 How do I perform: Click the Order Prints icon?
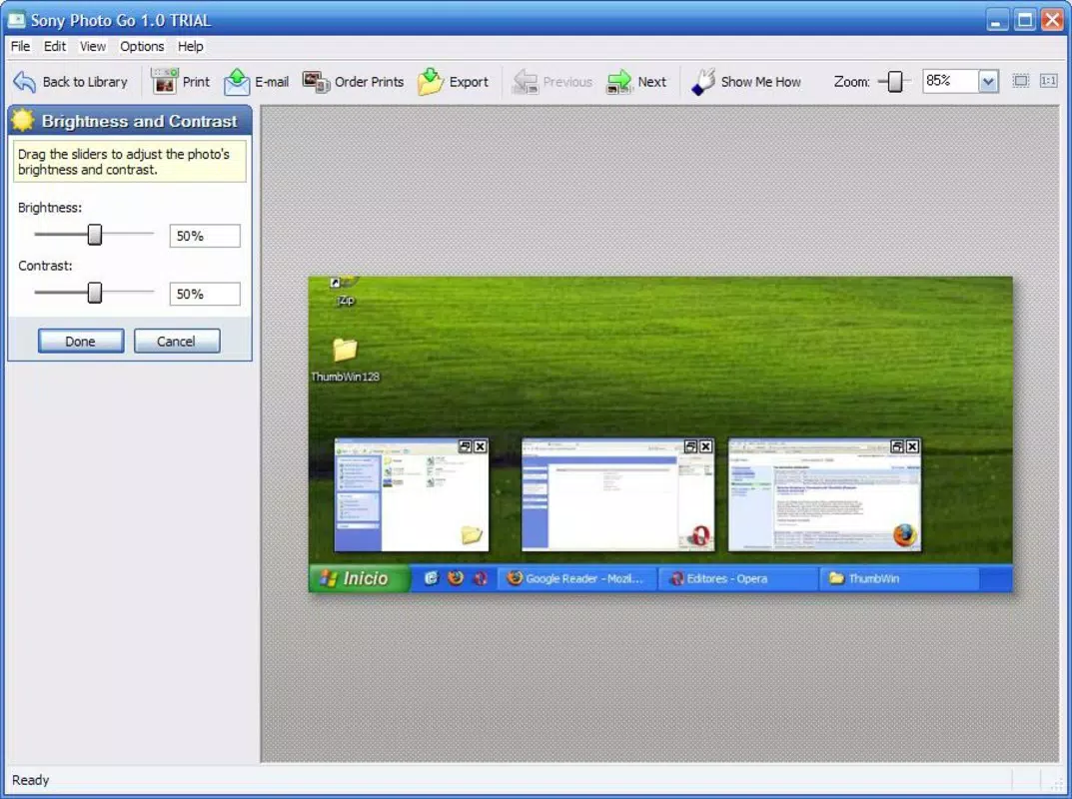click(316, 82)
